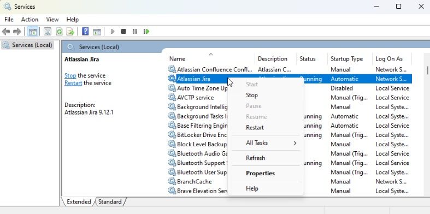The width and height of the screenshot is (430, 214).
Task: Maximize the Services window
Action: tap(399, 7)
